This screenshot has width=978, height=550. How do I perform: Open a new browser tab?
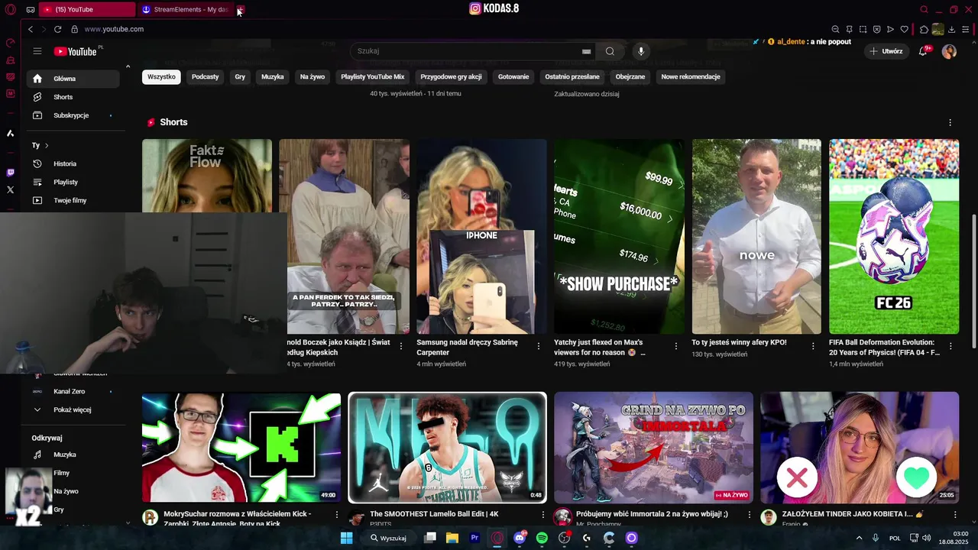tap(241, 10)
